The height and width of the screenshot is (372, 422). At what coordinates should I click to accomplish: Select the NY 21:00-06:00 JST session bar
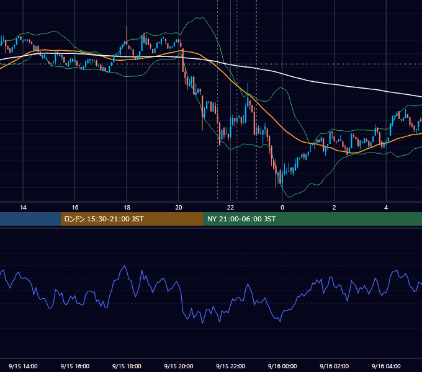click(x=312, y=219)
